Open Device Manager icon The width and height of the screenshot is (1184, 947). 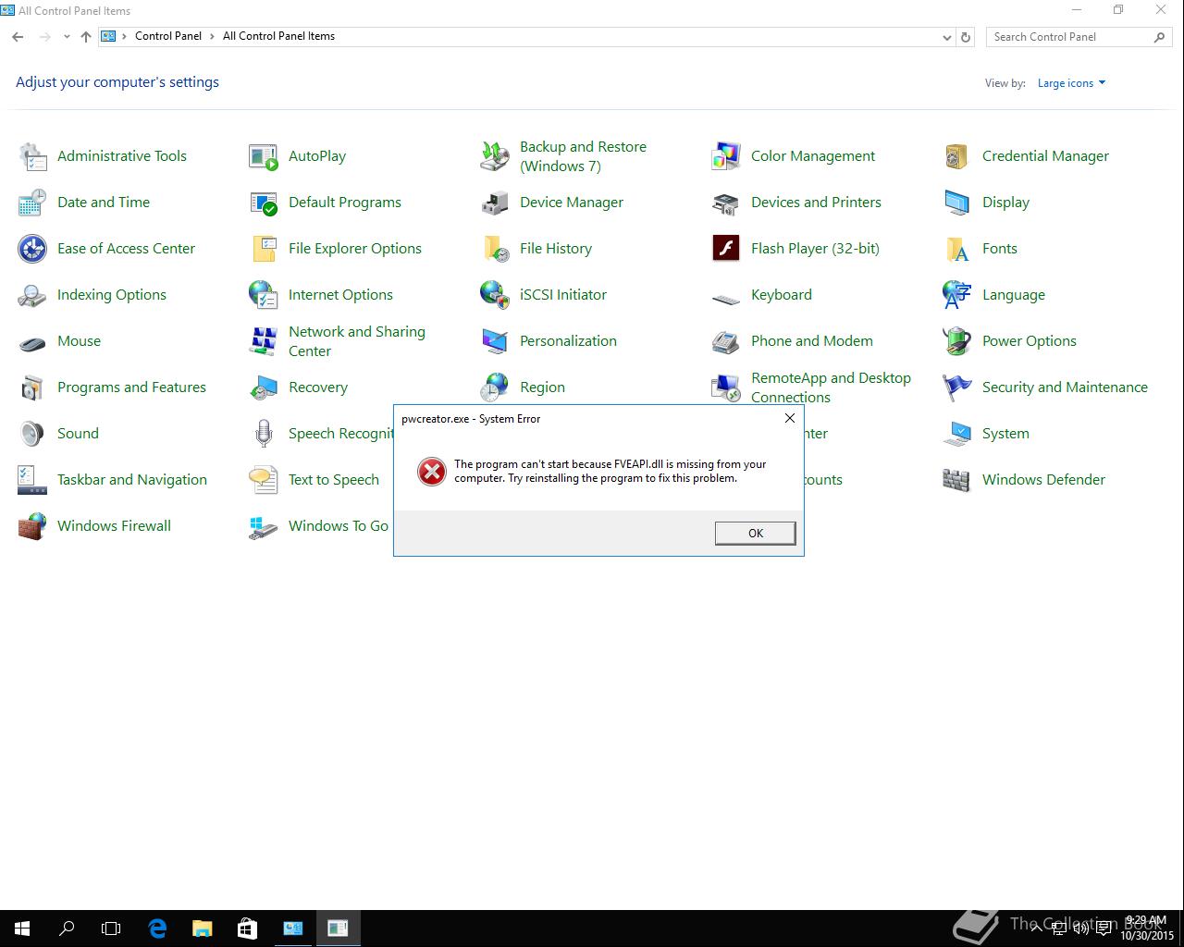(x=495, y=203)
